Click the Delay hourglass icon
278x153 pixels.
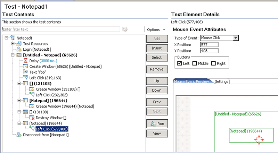click(x=25, y=61)
